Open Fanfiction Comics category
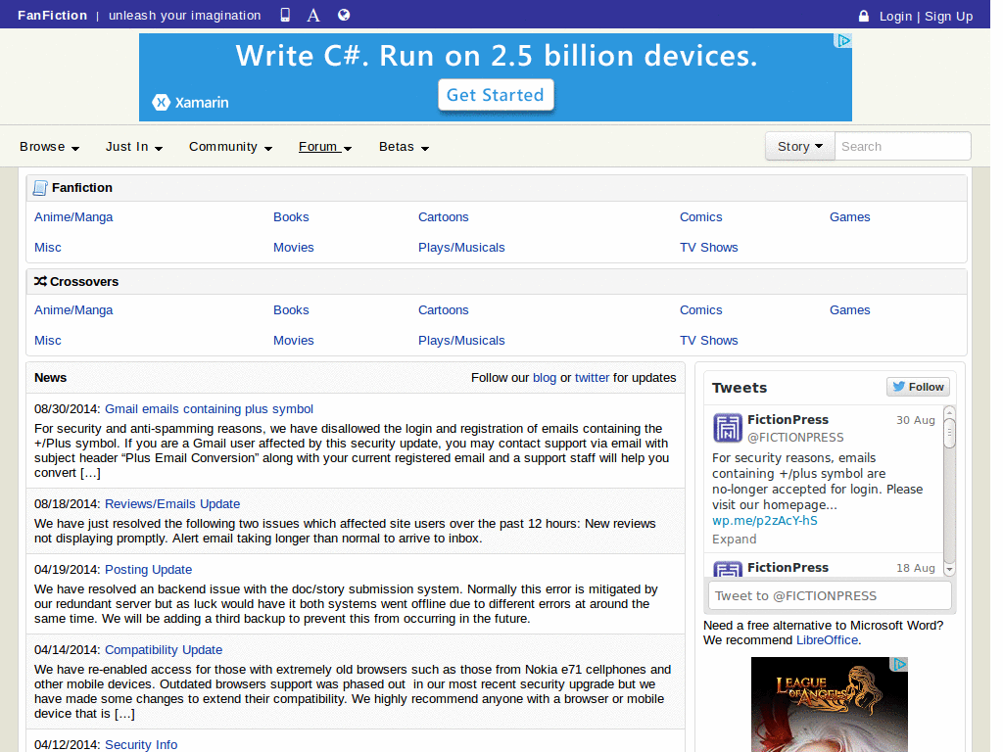1003x752 pixels. click(701, 217)
